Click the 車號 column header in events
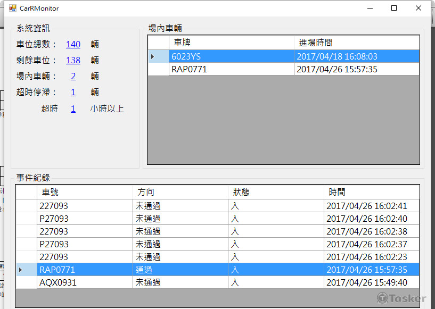 84,192
